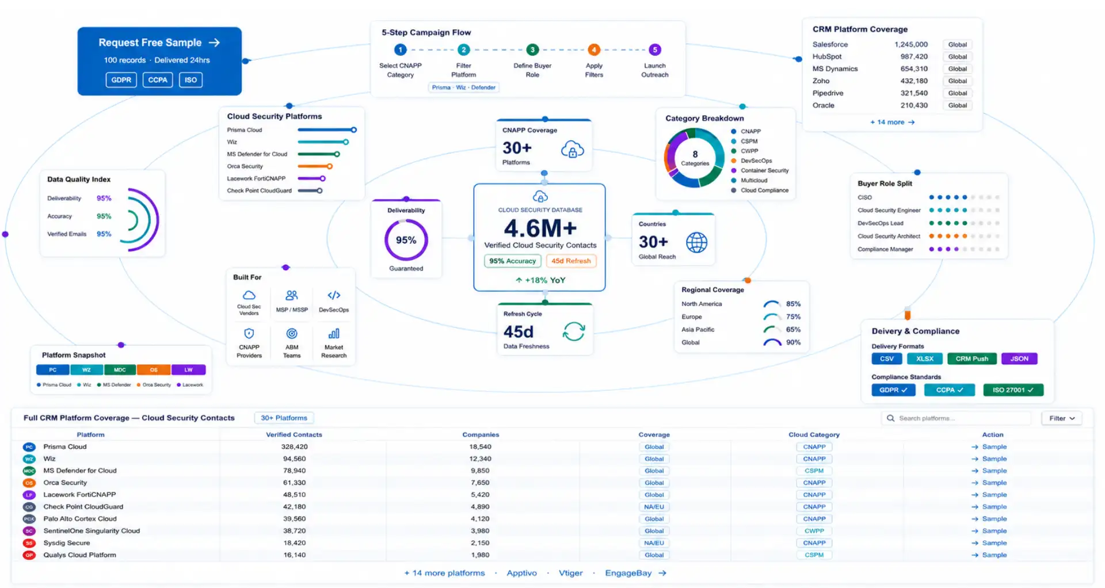This screenshot has height=588, width=1105.
Task: Click the SentinelOne Singularity Cloud row badge
Action: coord(29,531)
